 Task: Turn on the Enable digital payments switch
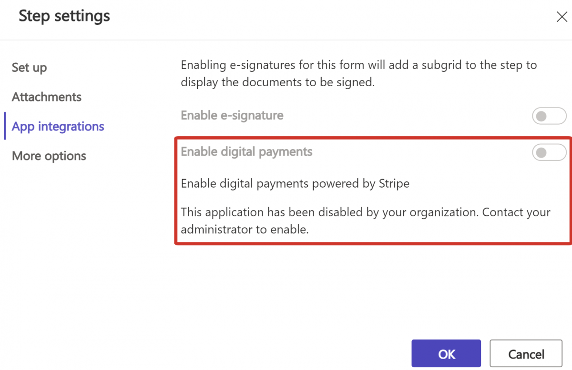click(x=549, y=152)
